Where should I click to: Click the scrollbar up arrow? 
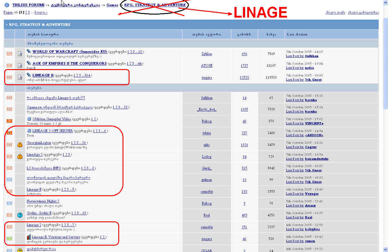[385, 2]
